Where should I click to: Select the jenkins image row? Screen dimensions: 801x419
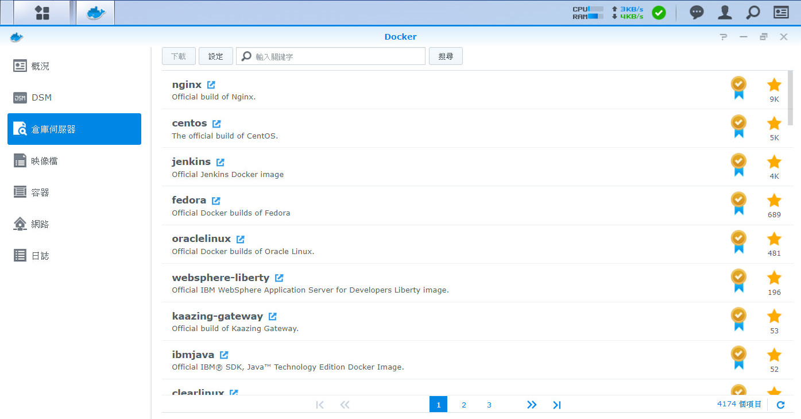pos(474,167)
